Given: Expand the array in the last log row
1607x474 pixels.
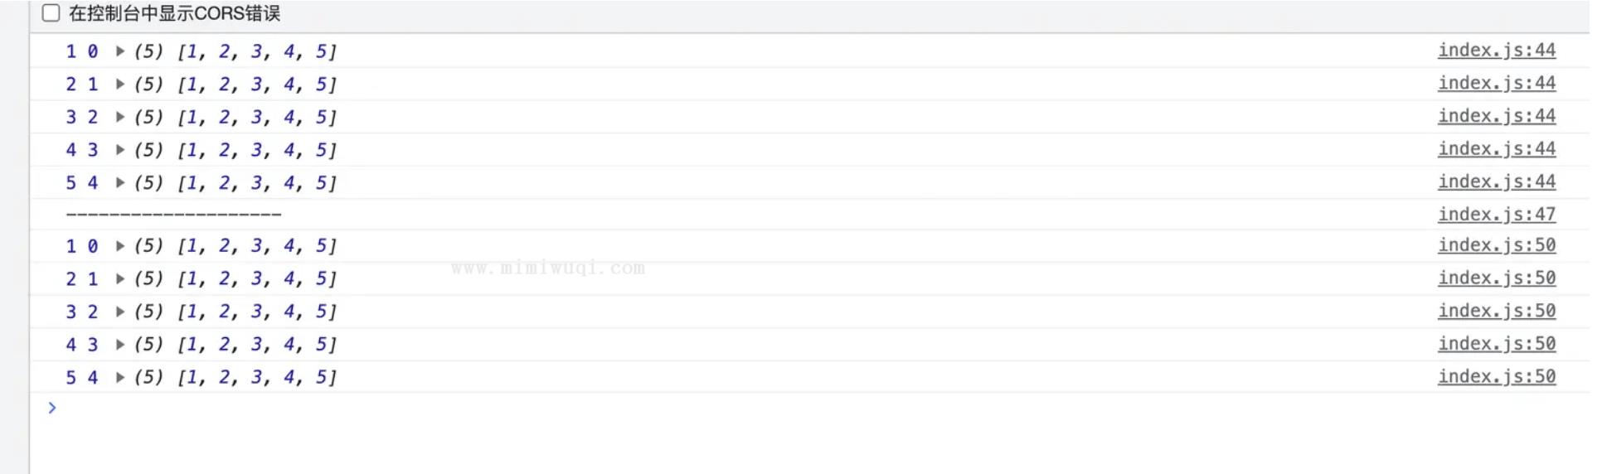Looking at the screenshot, I should point(120,377).
